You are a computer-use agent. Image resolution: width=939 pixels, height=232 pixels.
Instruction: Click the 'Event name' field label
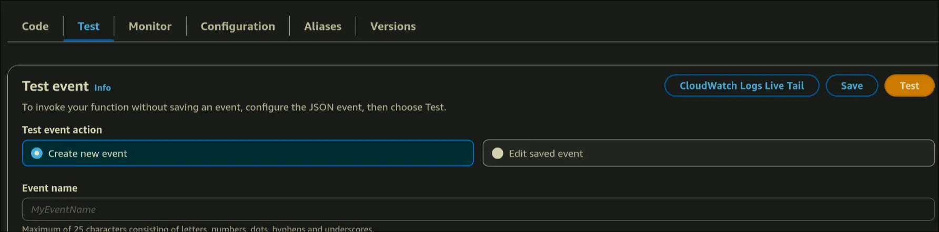pos(49,188)
